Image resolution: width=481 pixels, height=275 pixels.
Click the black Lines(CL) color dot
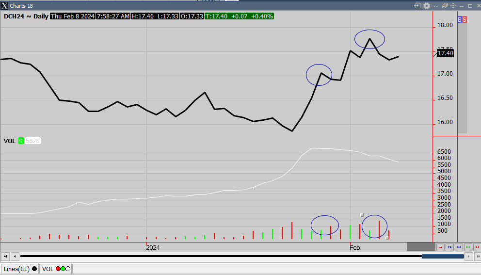coord(34,269)
